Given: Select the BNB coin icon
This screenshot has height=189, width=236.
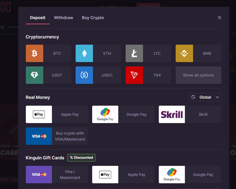Looking at the screenshot, I should [x=184, y=54].
